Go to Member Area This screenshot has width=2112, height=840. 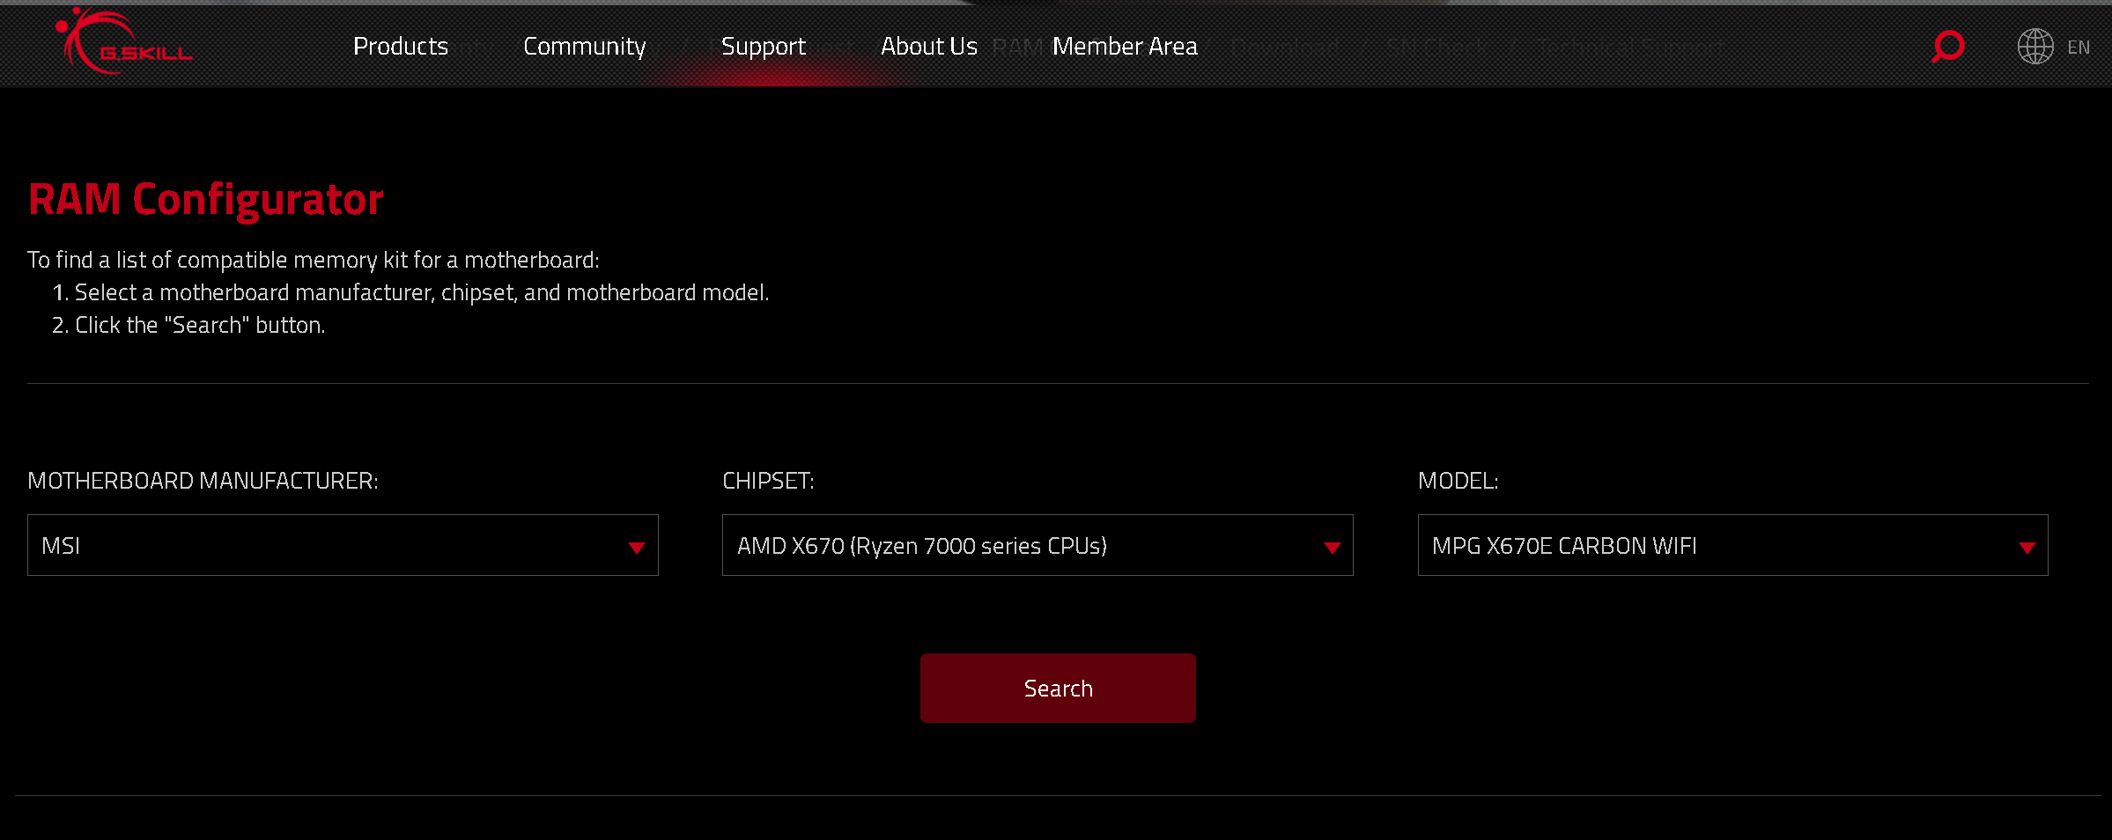(1125, 46)
